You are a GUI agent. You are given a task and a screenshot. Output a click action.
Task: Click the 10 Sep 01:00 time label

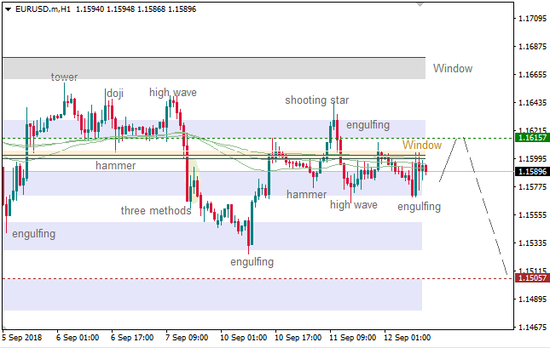(x=244, y=337)
